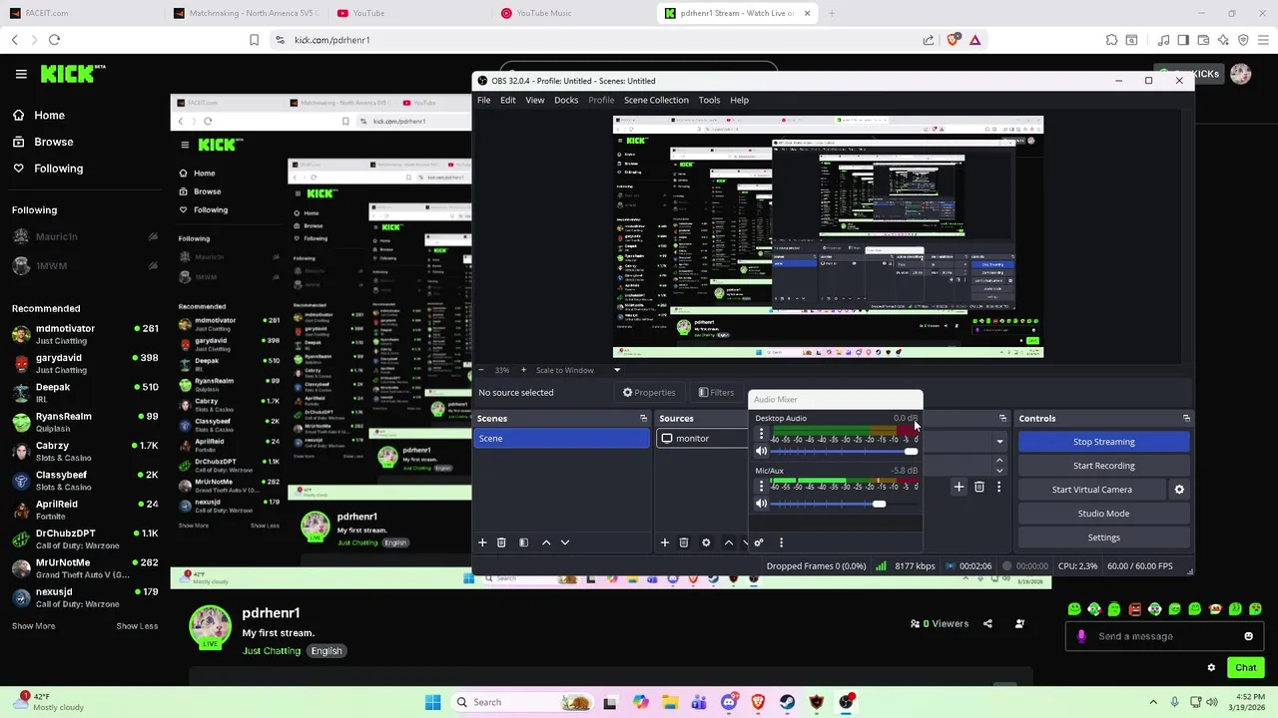
Task: Open preview scale dropdown arrow
Action: coord(616,370)
